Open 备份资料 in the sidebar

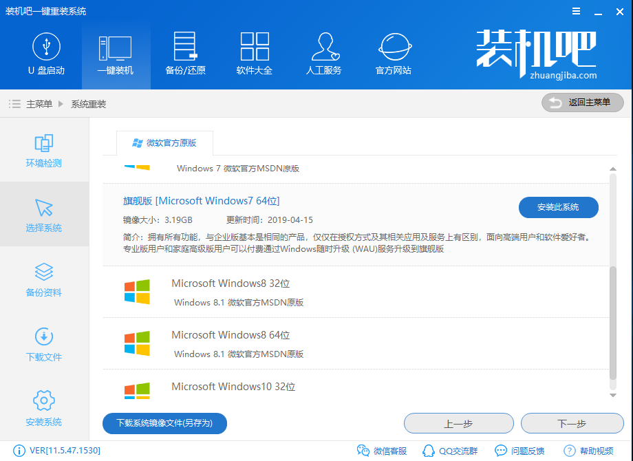(43, 279)
